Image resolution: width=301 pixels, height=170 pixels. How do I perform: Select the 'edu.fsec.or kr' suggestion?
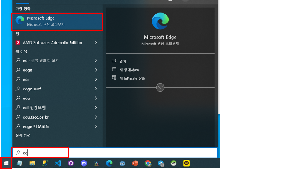(58, 117)
